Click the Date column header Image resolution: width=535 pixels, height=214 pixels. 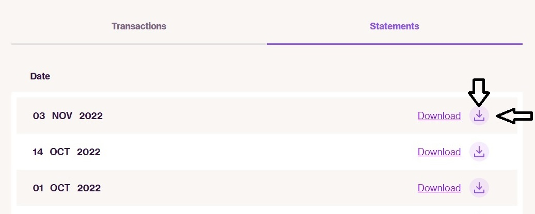[x=40, y=76]
